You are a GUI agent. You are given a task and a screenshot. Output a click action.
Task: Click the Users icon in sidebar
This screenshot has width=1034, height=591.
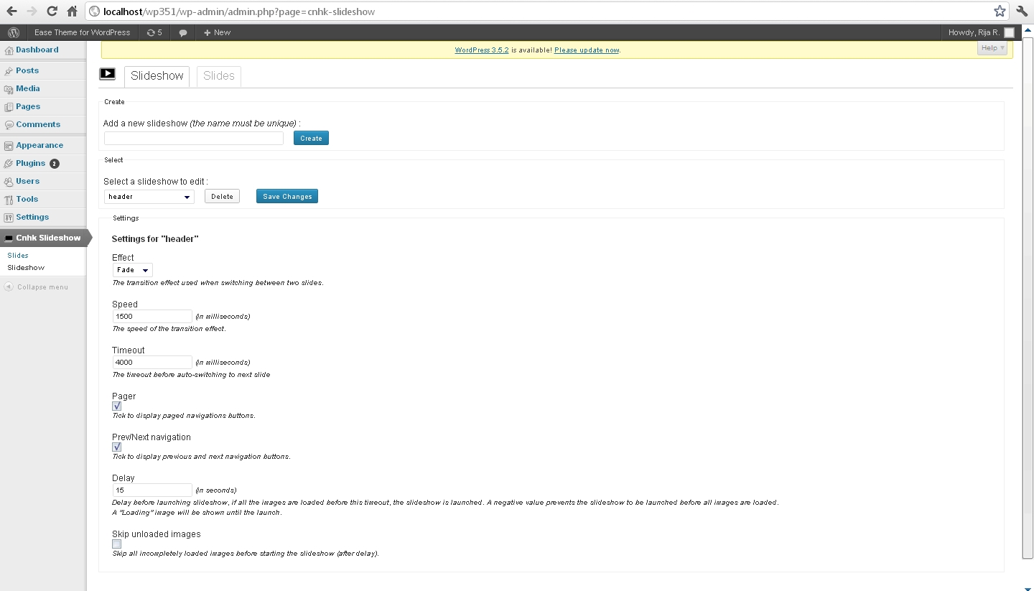click(9, 182)
